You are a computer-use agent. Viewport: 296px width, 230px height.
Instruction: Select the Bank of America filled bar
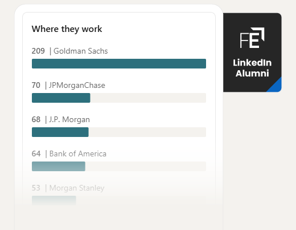tap(59, 166)
